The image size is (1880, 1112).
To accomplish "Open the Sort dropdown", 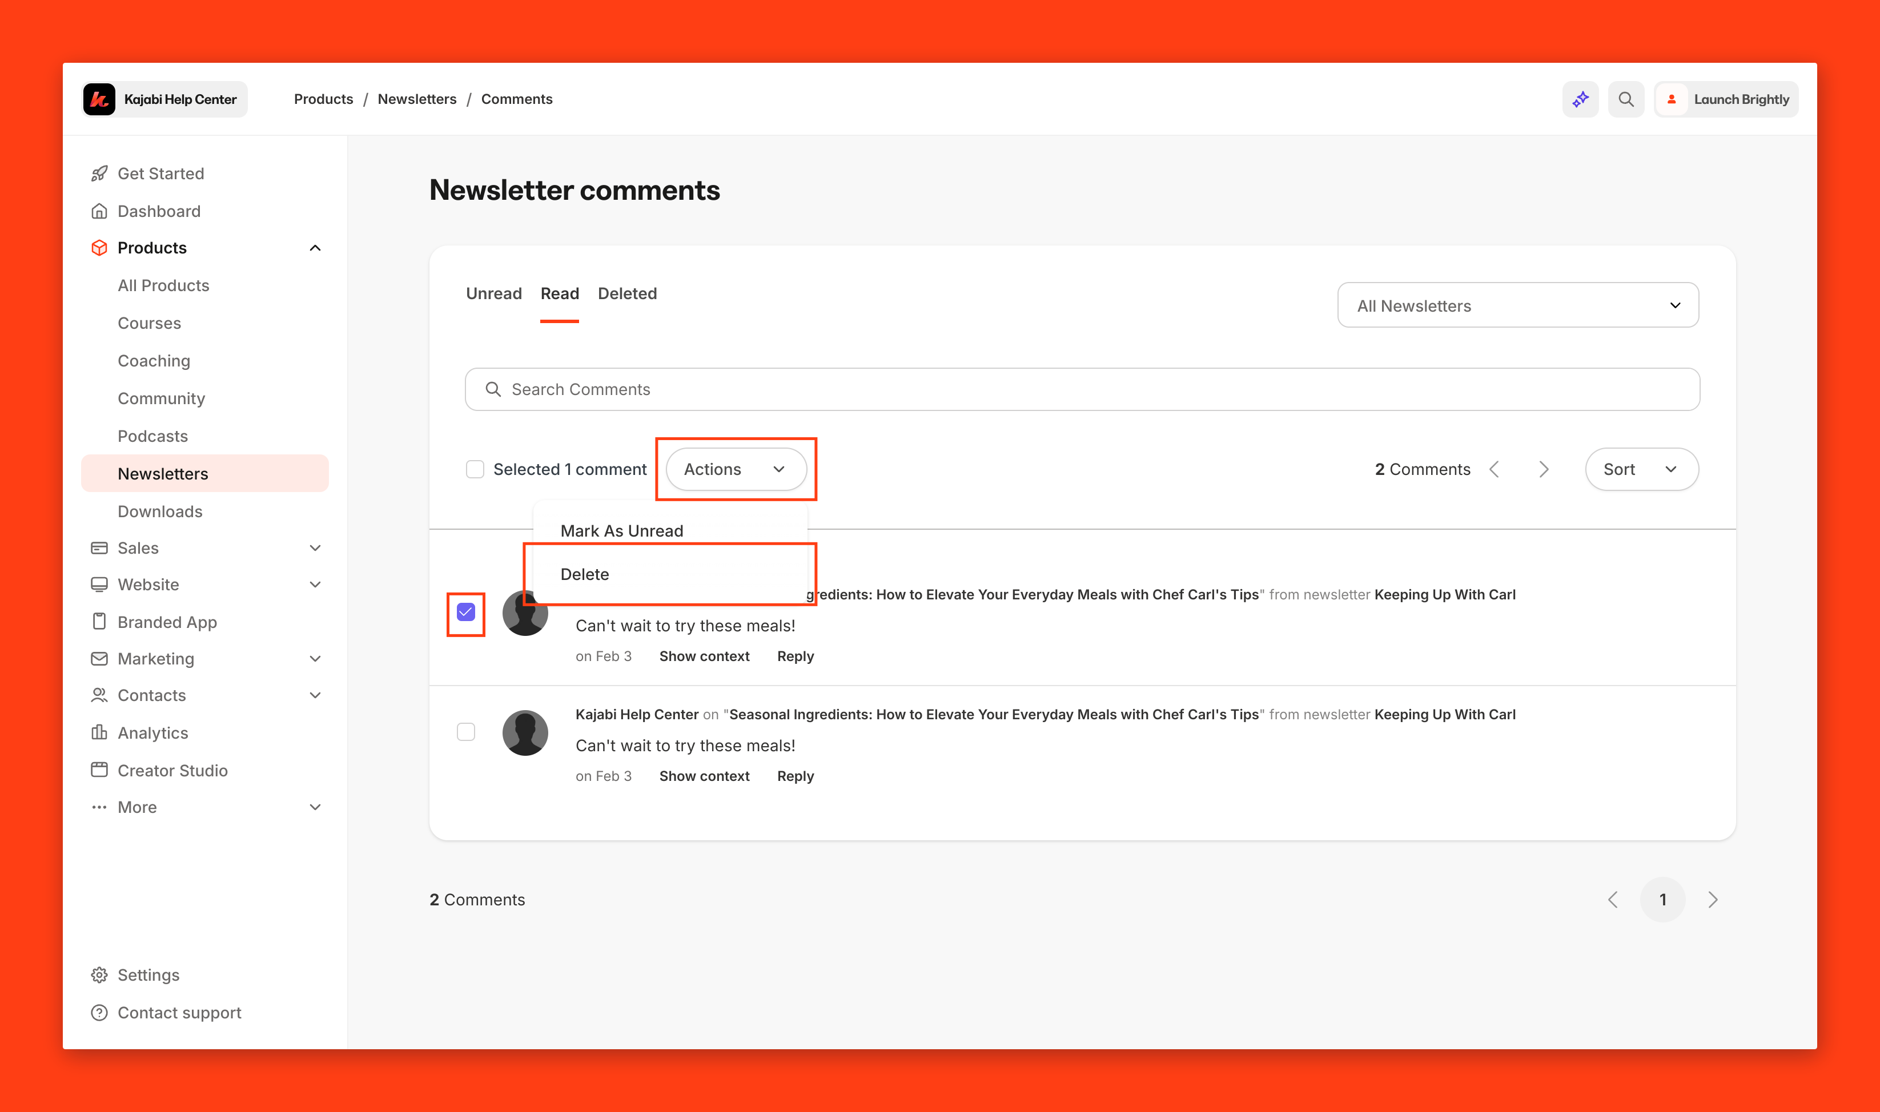I will (1641, 469).
